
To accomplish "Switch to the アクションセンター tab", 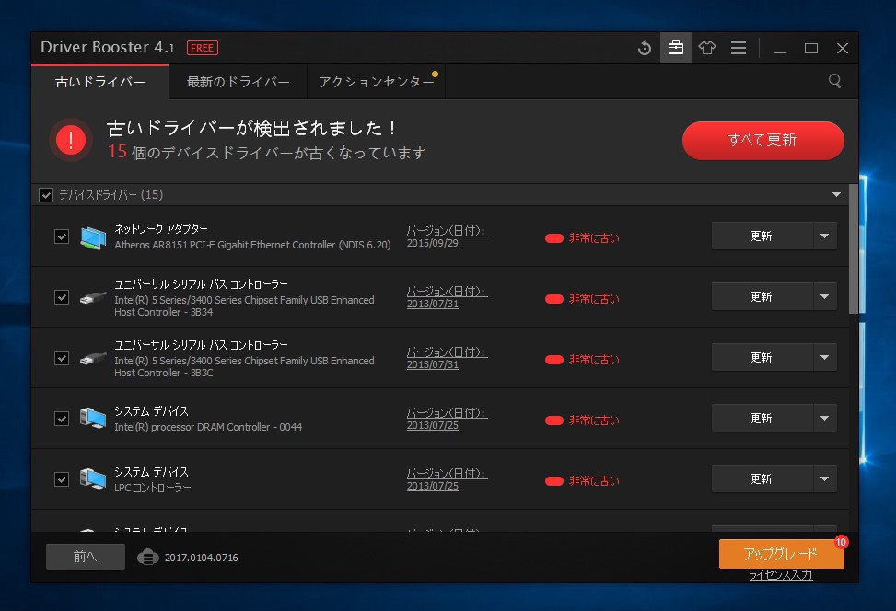I will pyautogui.click(x=376, y=82).
